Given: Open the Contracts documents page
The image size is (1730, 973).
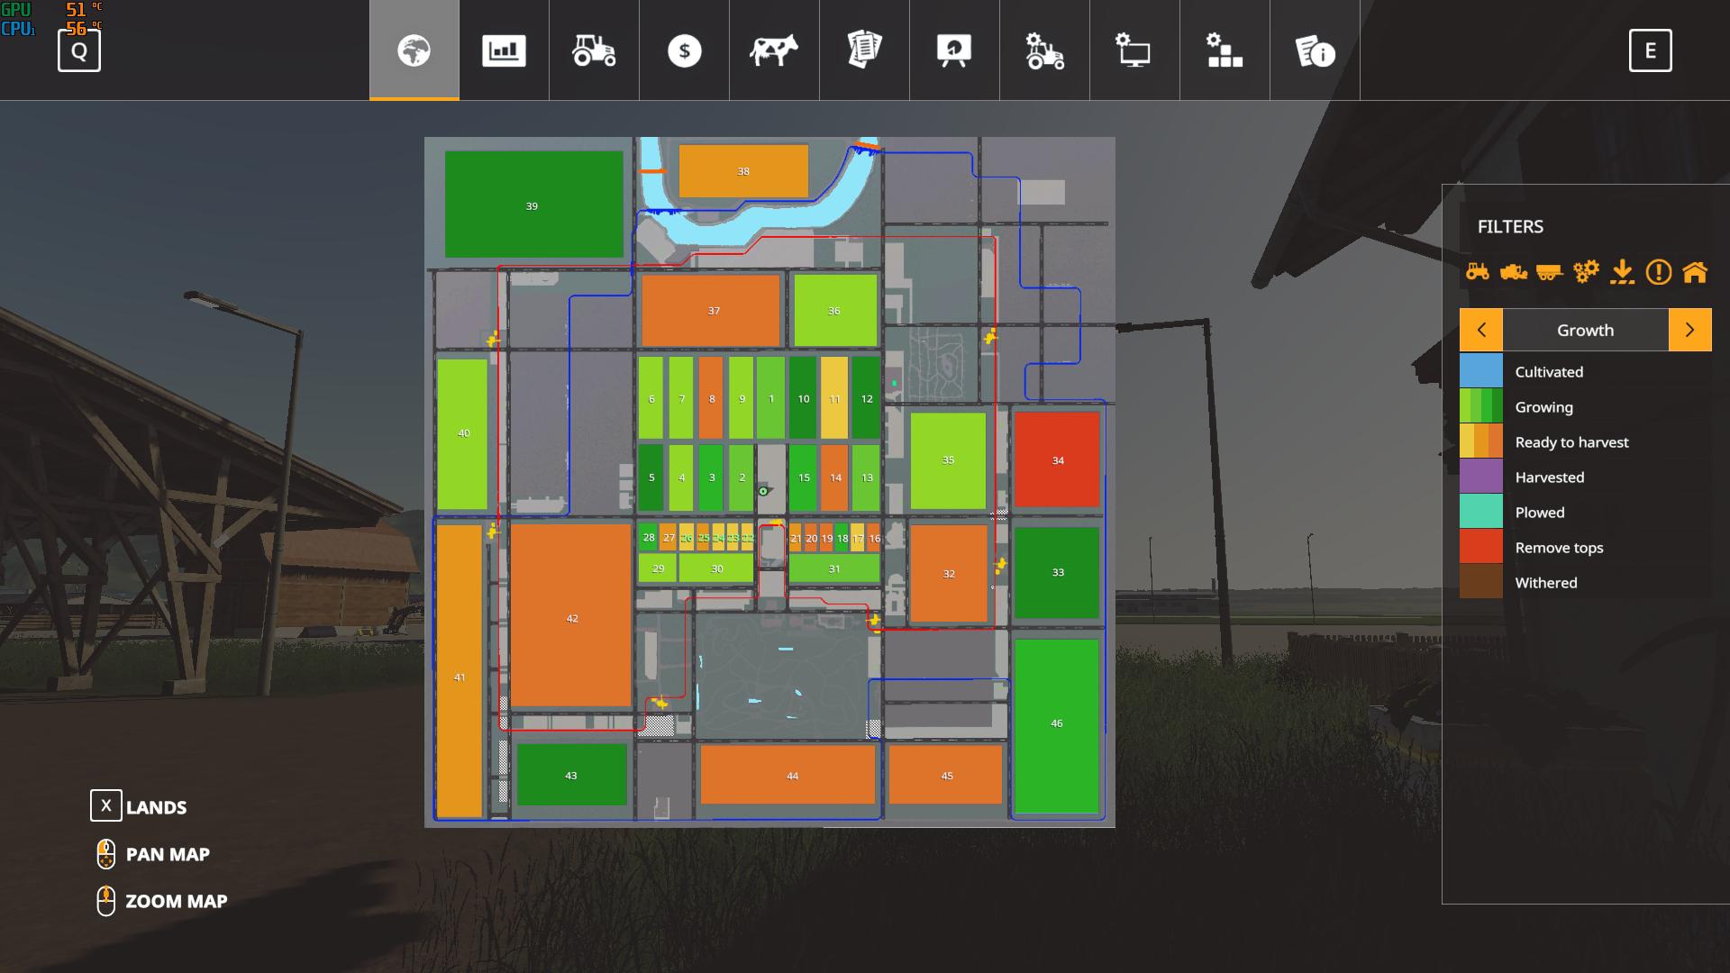Looking at the screenshot, I should (x=864, y=50).
